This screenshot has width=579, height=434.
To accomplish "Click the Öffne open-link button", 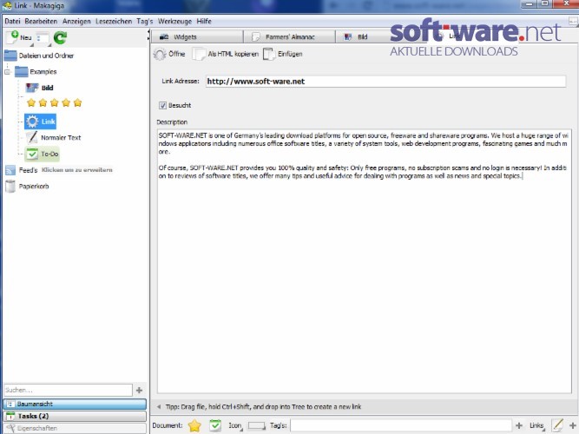I will point(169,54).
